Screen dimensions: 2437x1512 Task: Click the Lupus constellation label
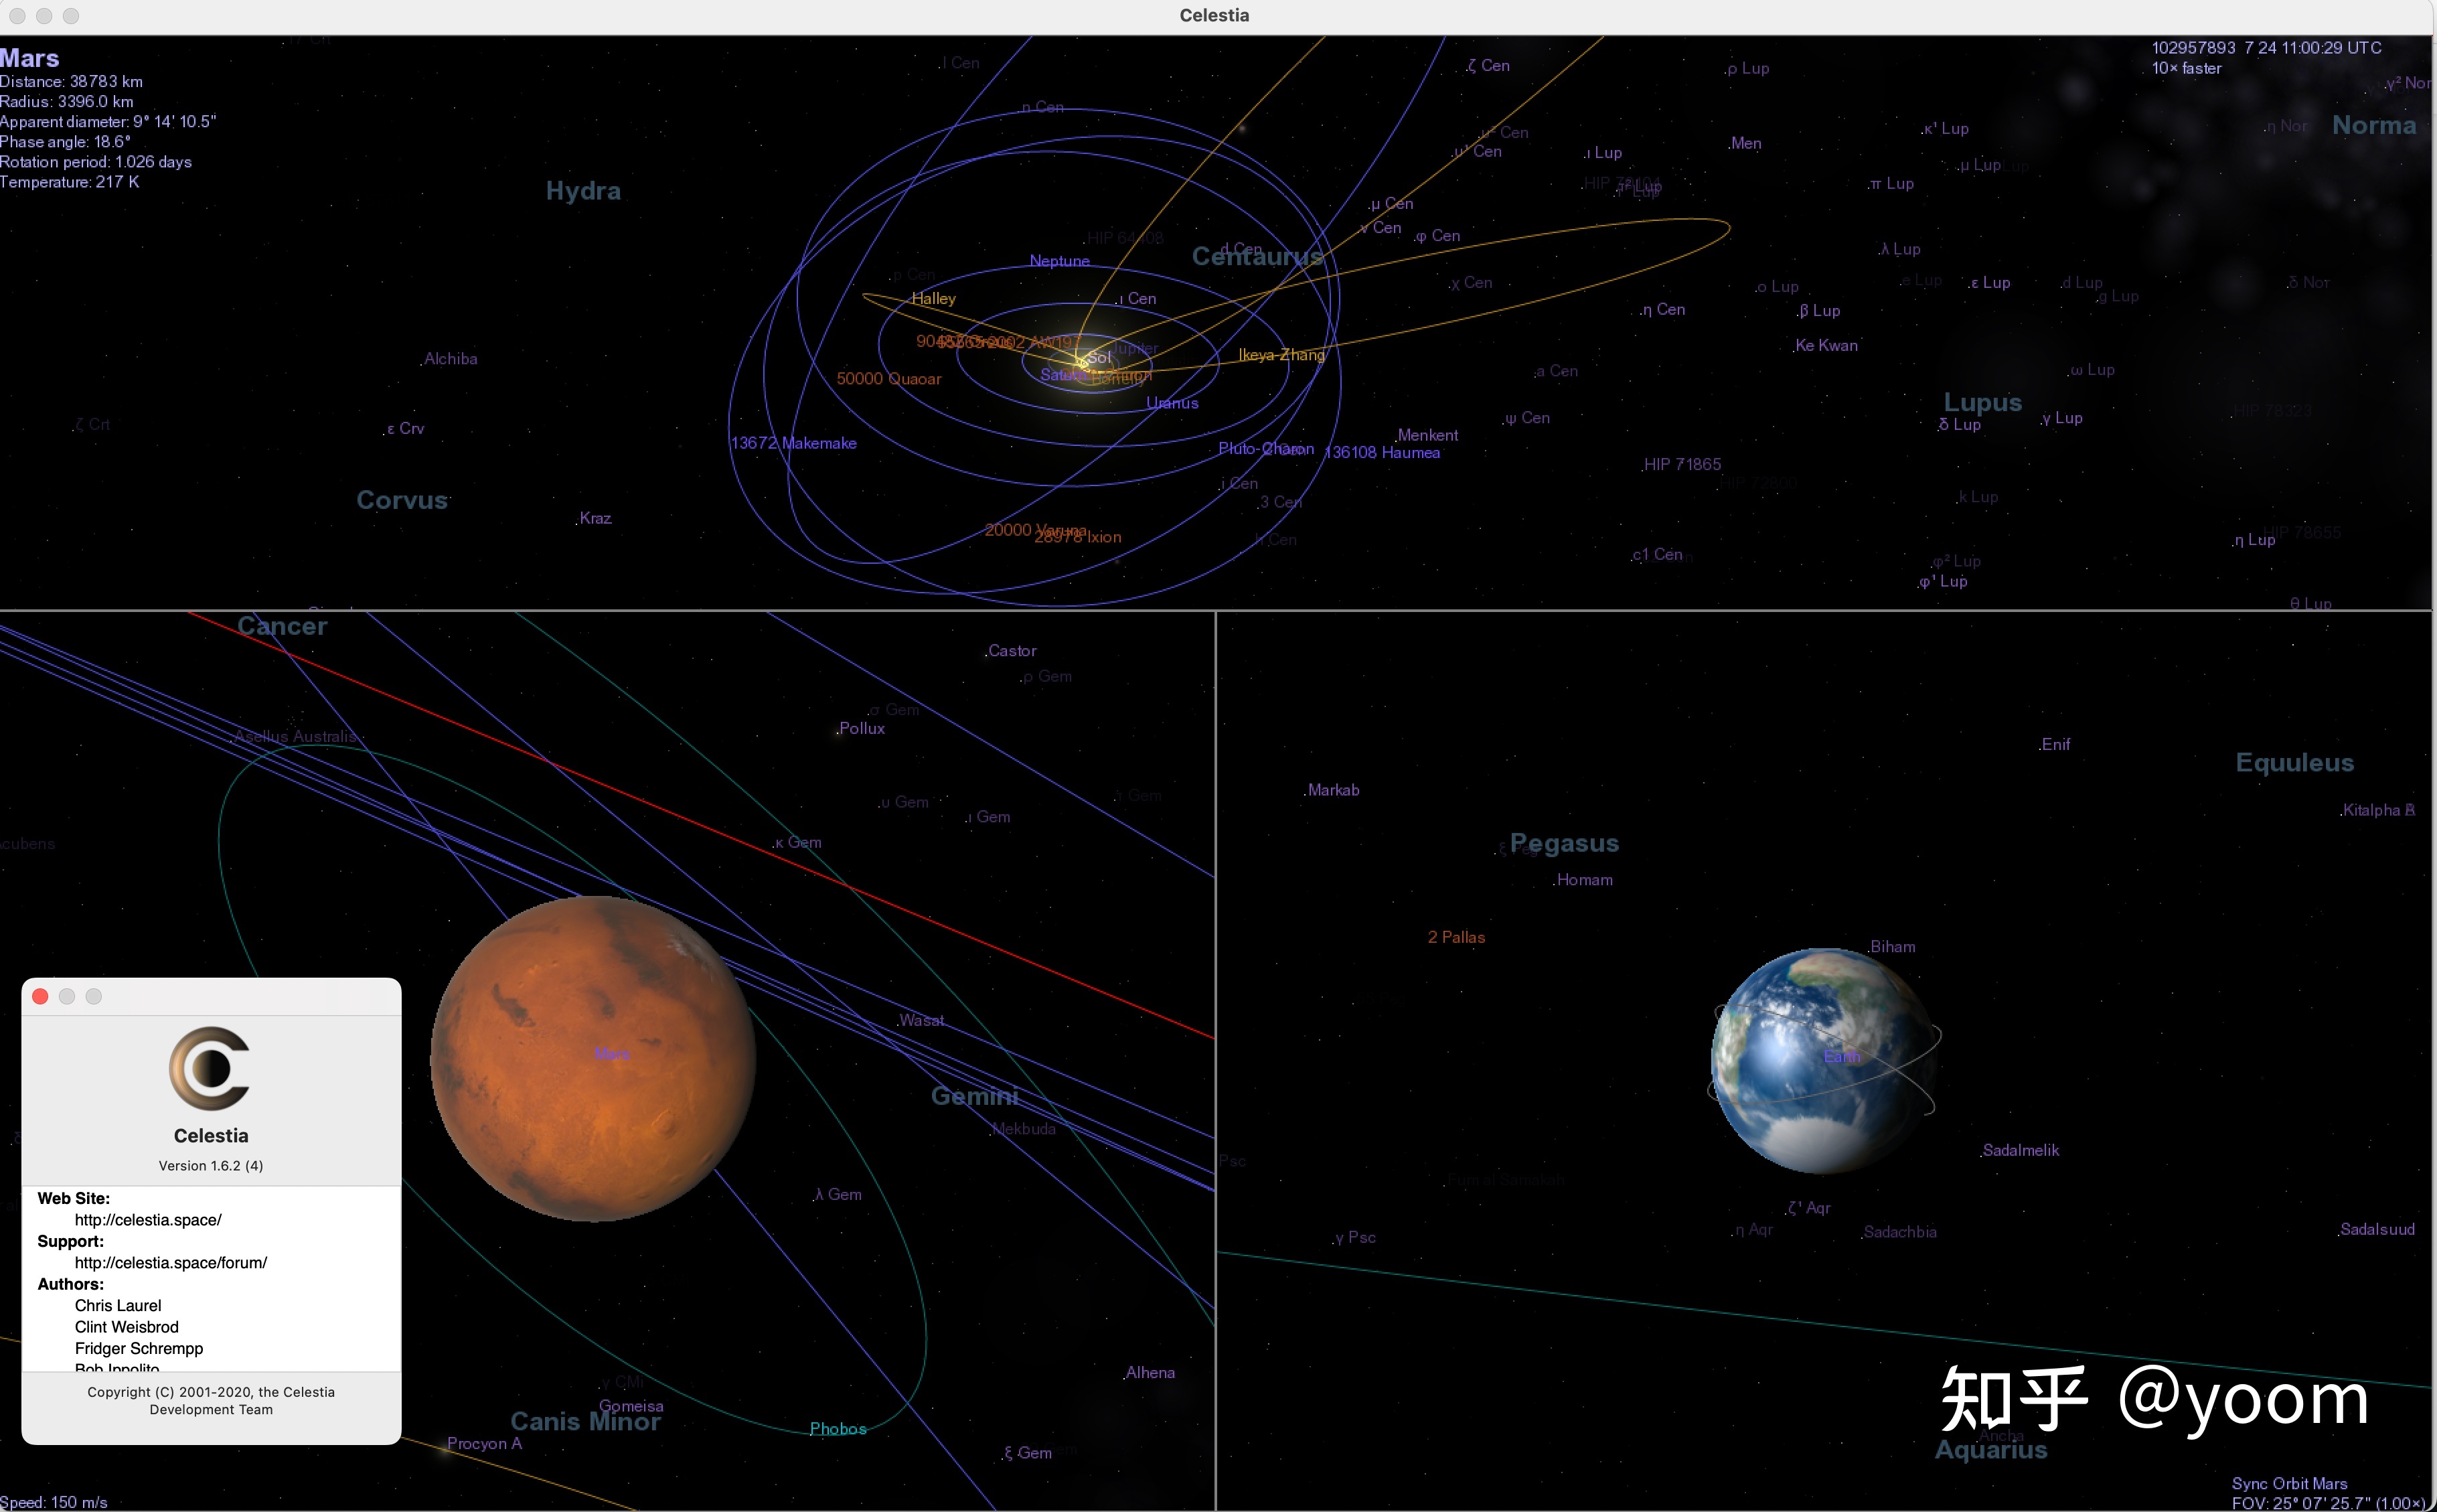tap(1982, 402)
